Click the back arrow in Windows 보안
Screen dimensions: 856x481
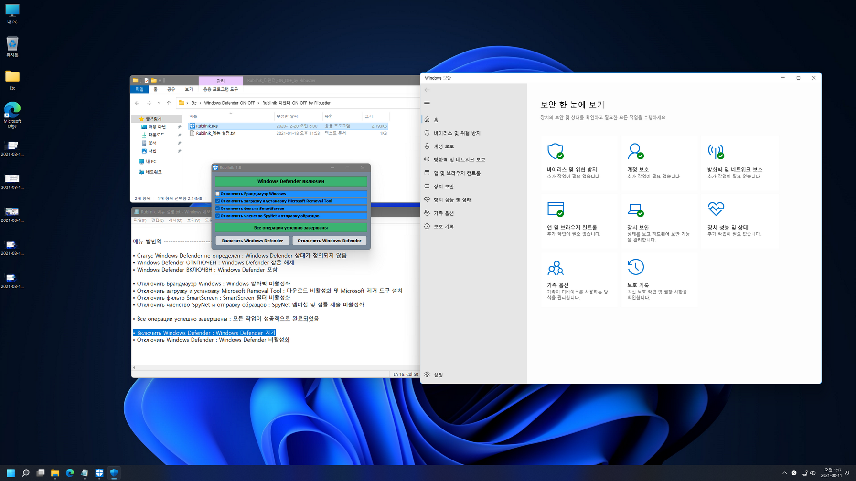pyautogui.click(x=427, y=90)
